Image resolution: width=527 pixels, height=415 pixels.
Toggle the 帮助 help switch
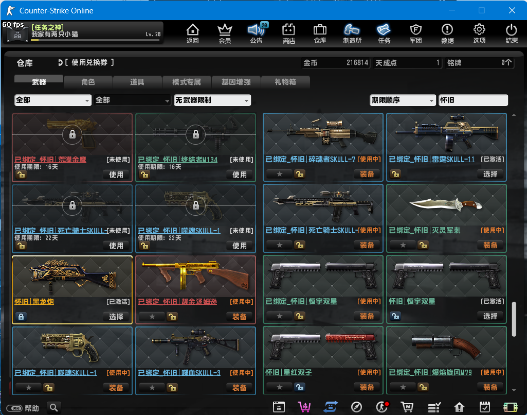[15, 408]
